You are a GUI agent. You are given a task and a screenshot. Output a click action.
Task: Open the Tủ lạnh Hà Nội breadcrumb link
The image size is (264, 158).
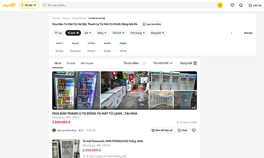[x=79, y=18]
